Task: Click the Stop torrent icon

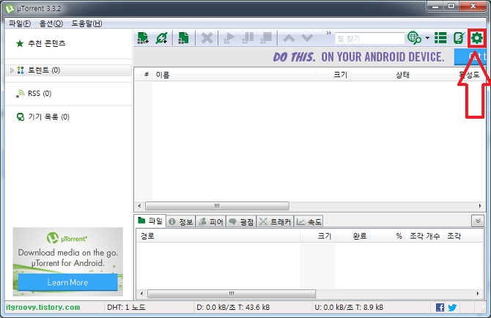Action: click(x=266, y=38)
